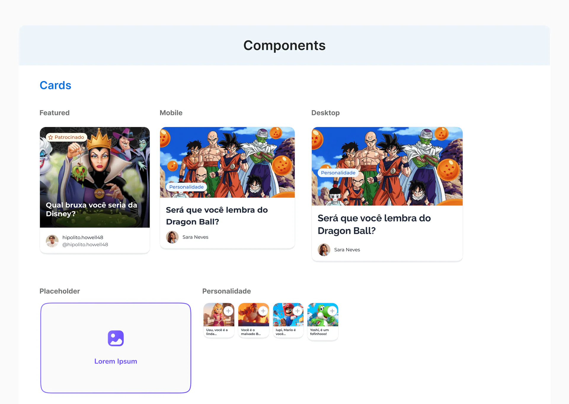Viewport: 569px width, 404px height.
Task: Click Sara Neves avatar on Desktop card
Action: point(324,250)
